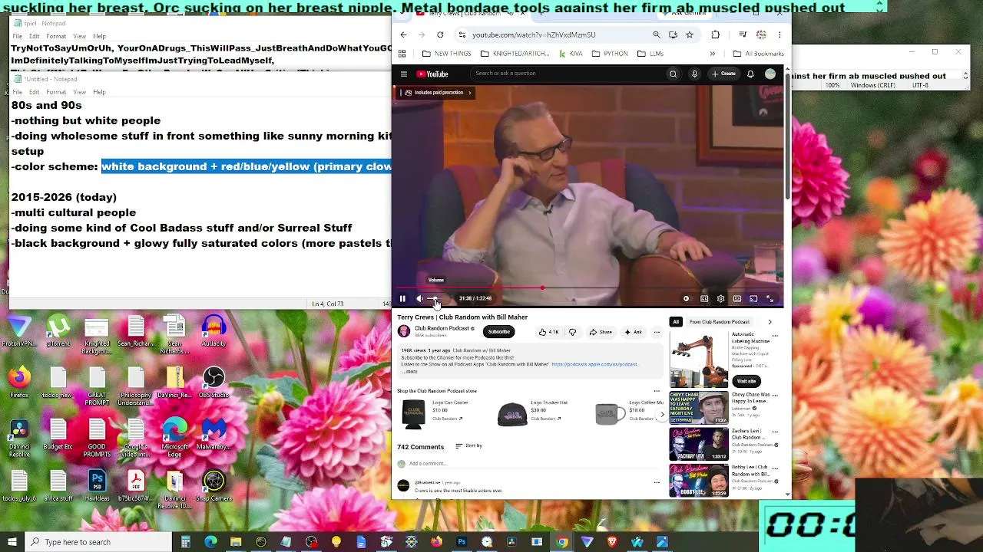Click the YouTube search magnifier button
Image resolution: width=983 pixels, height=552 pixels.
pyautogui.click(x=673, y=74)
